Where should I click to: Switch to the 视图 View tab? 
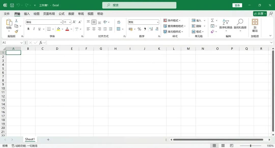tap(90, 14)
